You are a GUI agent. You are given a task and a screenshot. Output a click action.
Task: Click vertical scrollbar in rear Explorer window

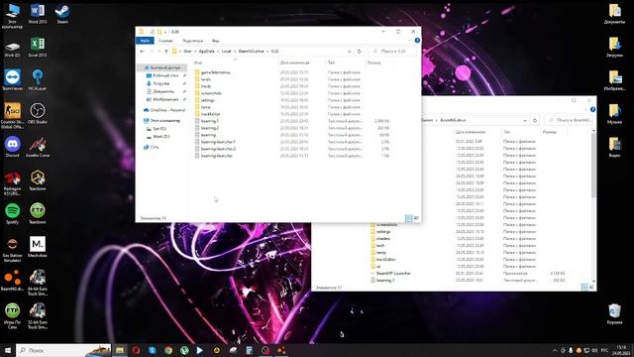[593, 167]
